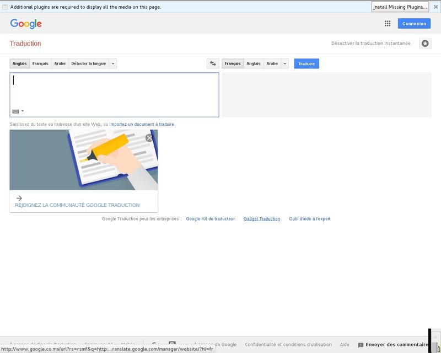Open the keyboard input method dropdown arrow
The image size is (441, 353).
coord(23,111)
